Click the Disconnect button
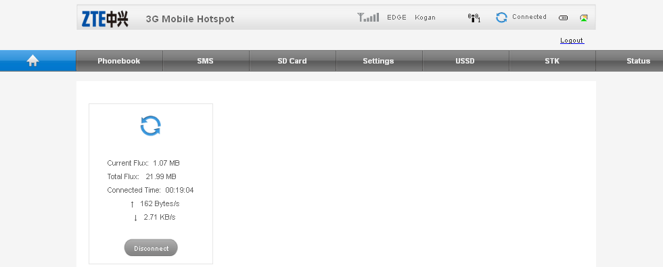 (151, 248)
